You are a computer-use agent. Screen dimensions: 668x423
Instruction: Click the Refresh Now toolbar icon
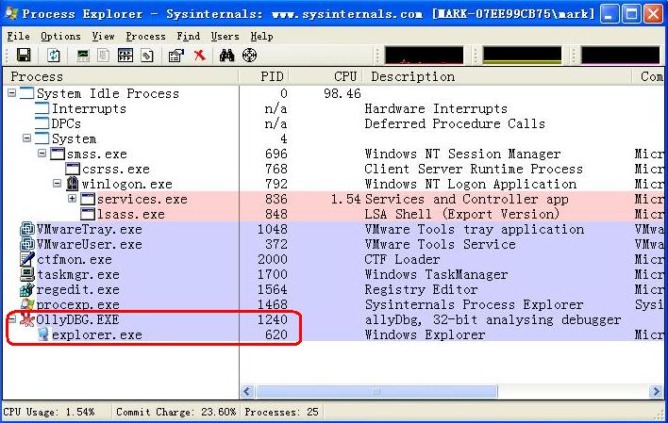point(54,56)
